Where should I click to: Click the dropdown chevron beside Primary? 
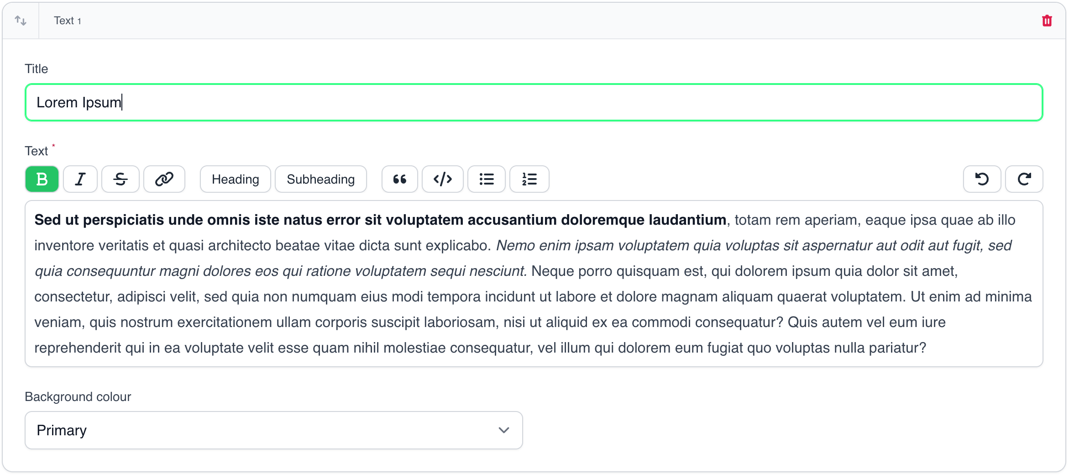504,430
